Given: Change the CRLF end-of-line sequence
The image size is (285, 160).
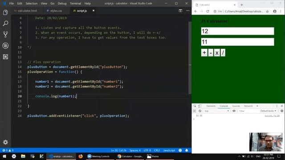Looking at the screenshot, I should [x=157, y=150].
